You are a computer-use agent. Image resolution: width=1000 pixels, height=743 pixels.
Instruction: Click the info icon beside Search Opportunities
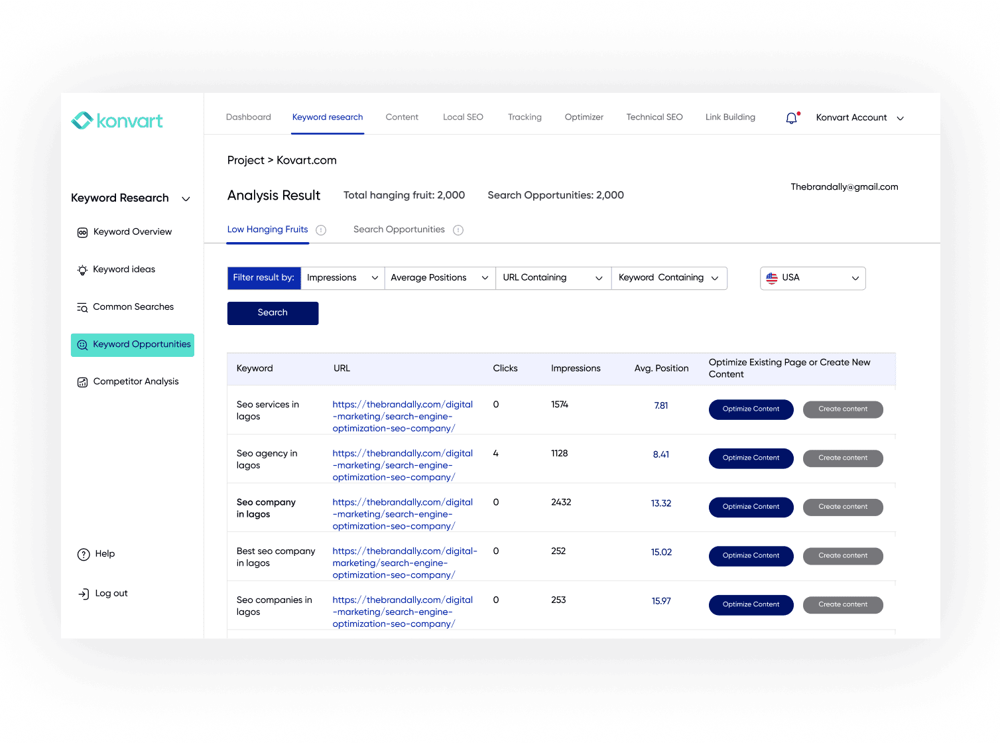point(458,230)
